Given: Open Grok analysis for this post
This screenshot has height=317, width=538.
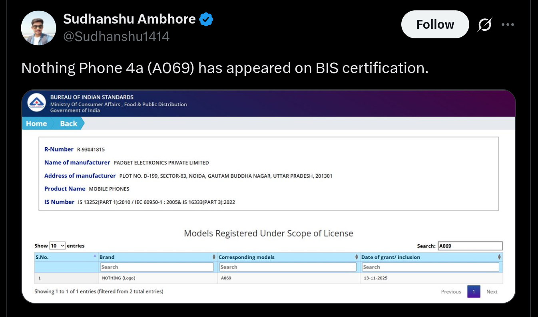Looking at the screenshot, I should click(484, 24).
